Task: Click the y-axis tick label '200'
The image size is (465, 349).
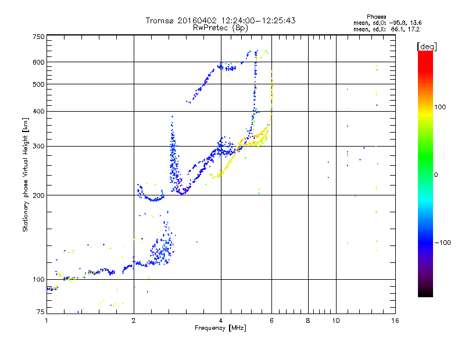Action: click(x=38, y=195)
